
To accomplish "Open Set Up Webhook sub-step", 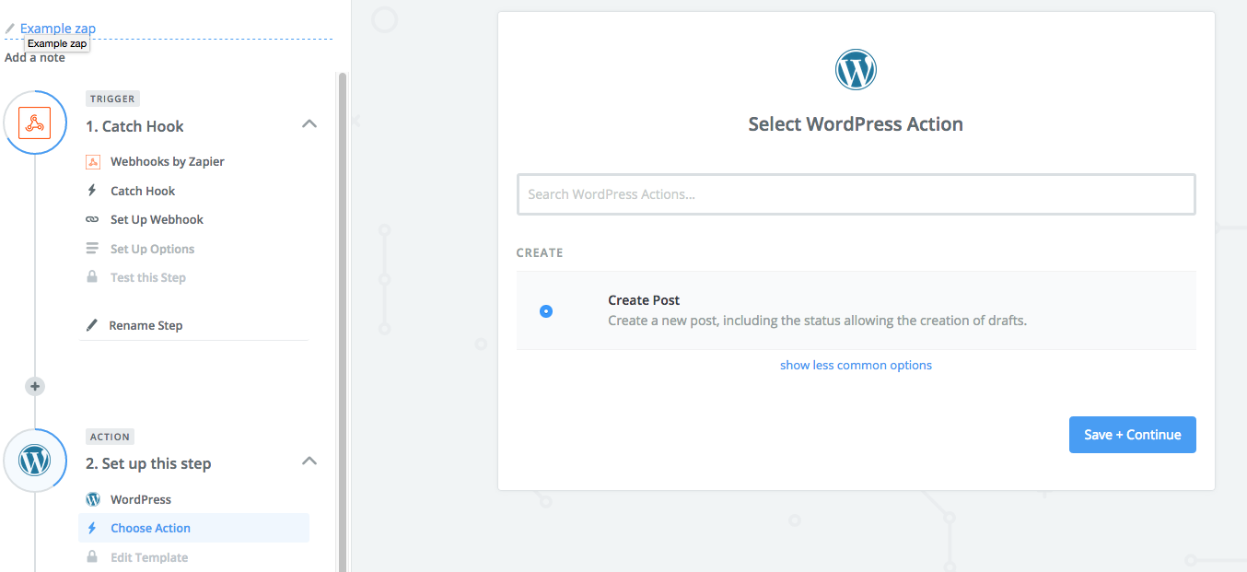I will click(157, 219).
